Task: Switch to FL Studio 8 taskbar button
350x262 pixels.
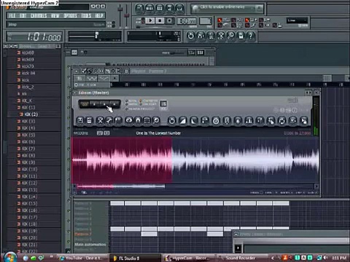Action: (135, 258)
